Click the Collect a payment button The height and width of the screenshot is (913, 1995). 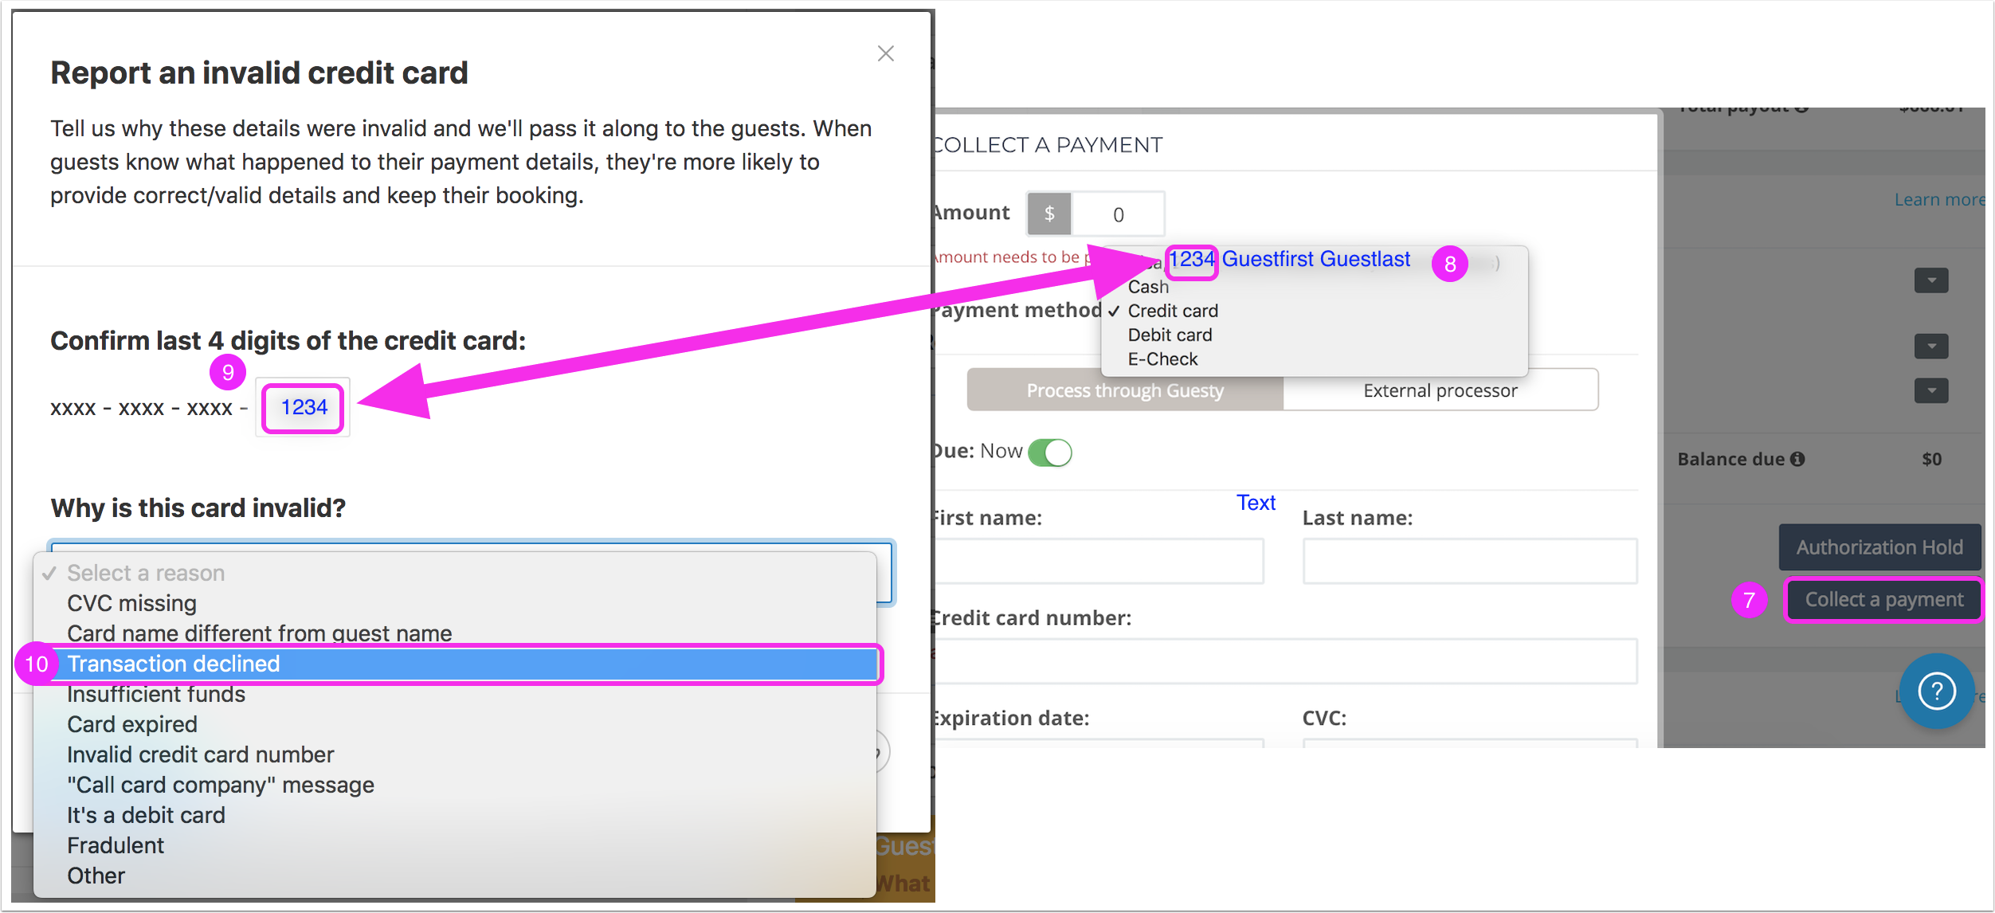pos(1883,600)
